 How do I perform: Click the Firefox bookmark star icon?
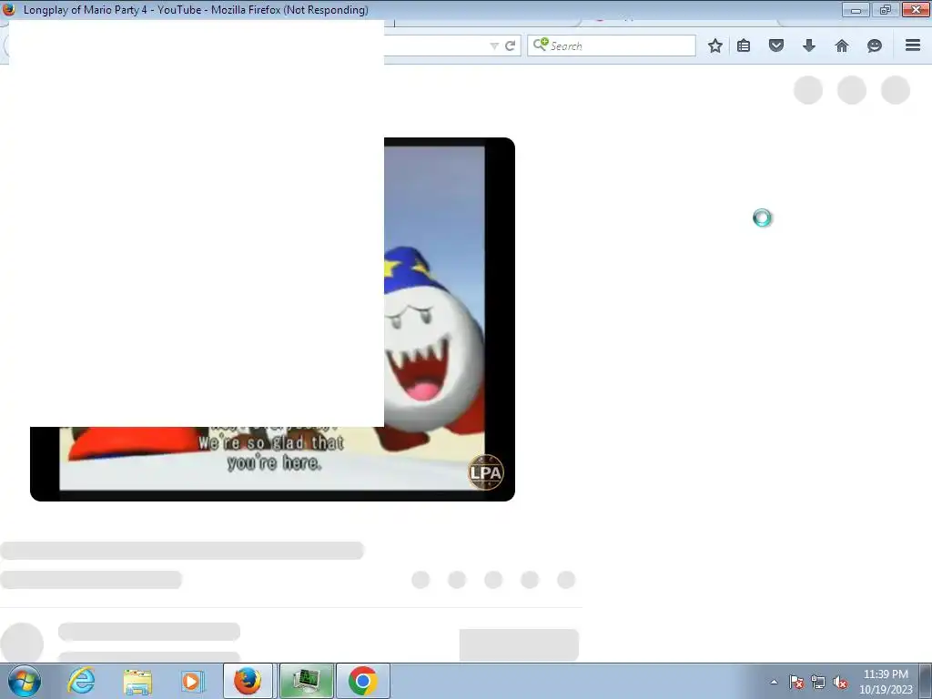tap(715, 46)
